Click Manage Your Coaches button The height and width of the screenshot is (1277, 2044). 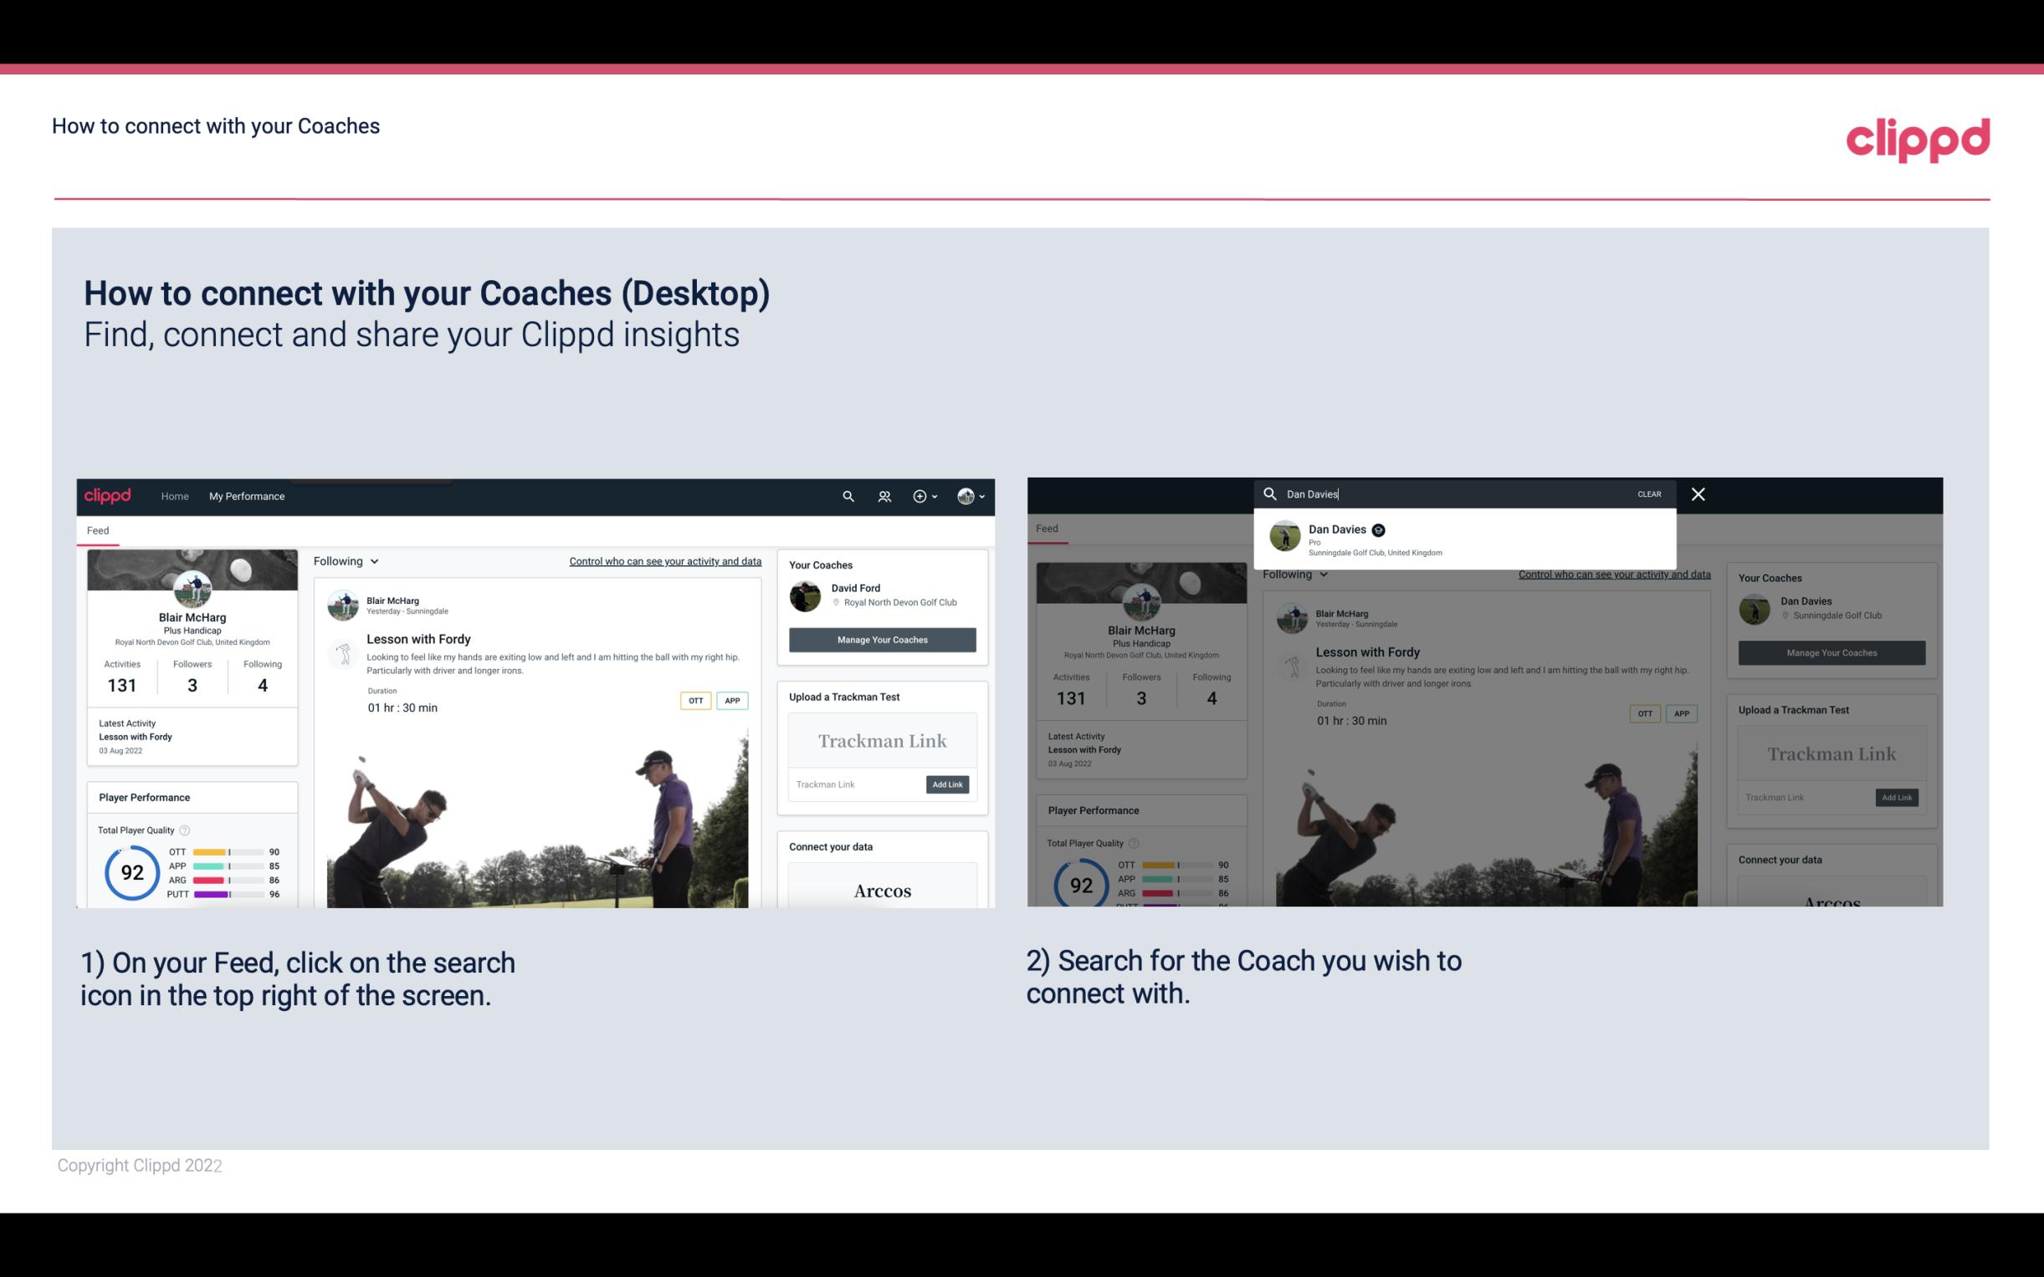[x=882, y=639]
